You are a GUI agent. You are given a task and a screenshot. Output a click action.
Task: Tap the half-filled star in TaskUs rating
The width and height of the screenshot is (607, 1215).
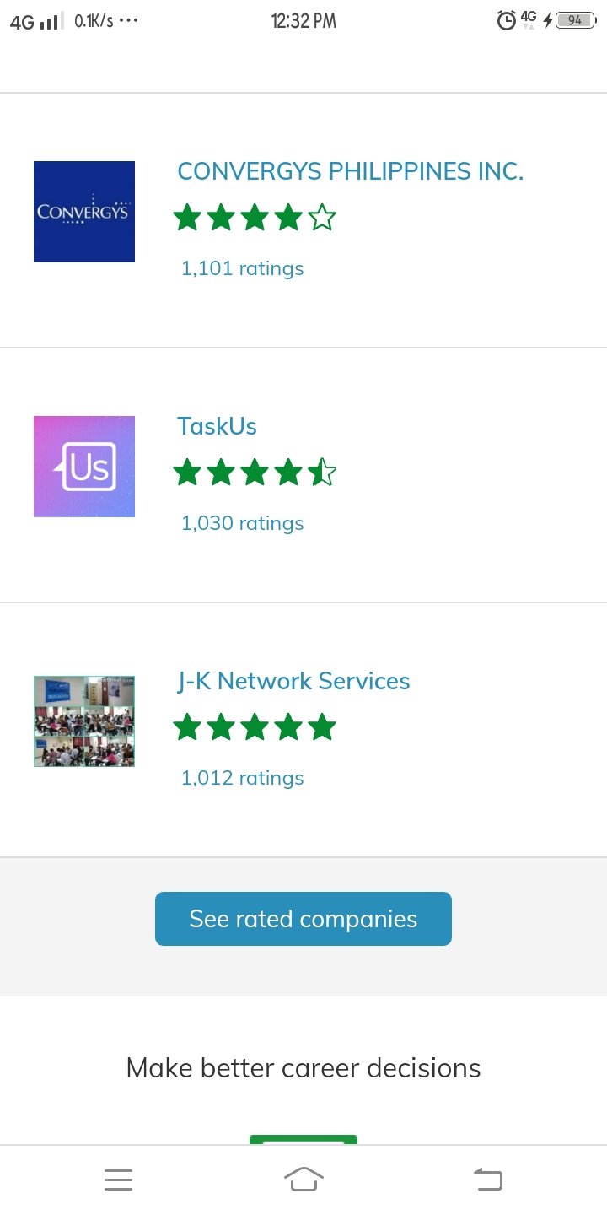point(324,472)
